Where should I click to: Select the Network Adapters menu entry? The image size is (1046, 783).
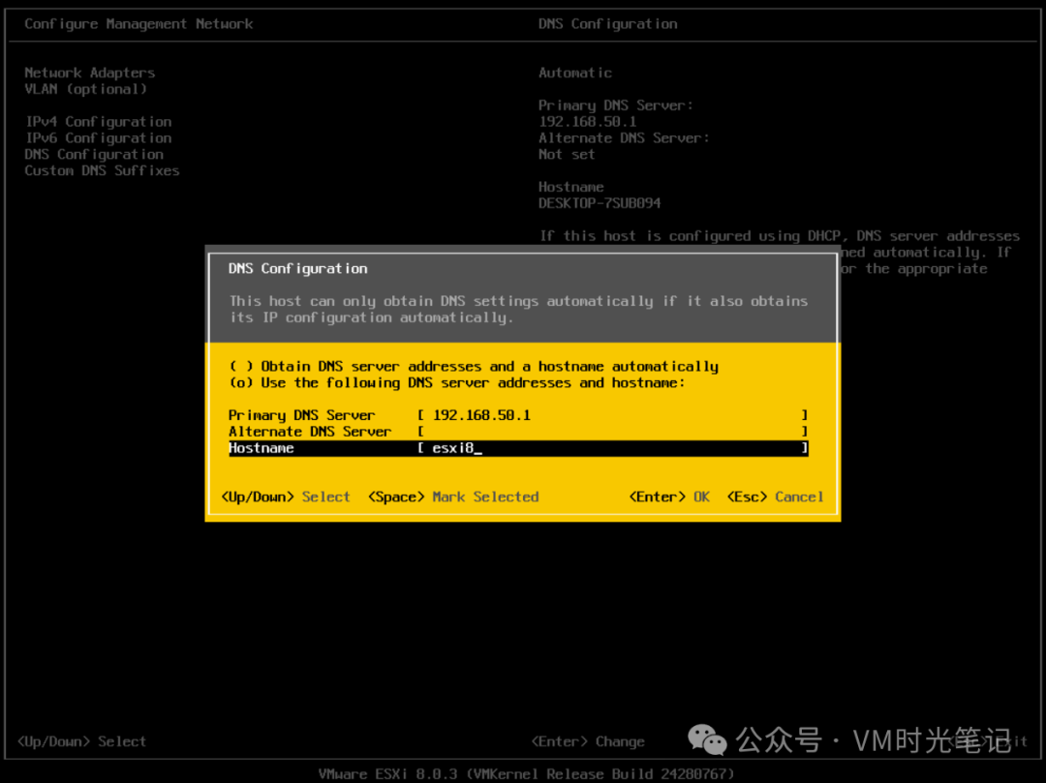89,73
